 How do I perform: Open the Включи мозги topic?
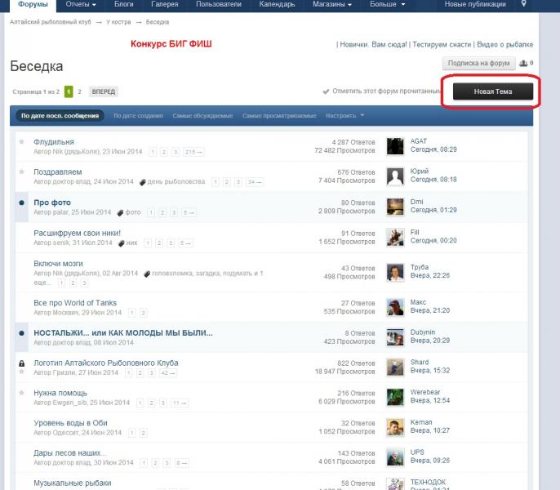tap(59, 264)
